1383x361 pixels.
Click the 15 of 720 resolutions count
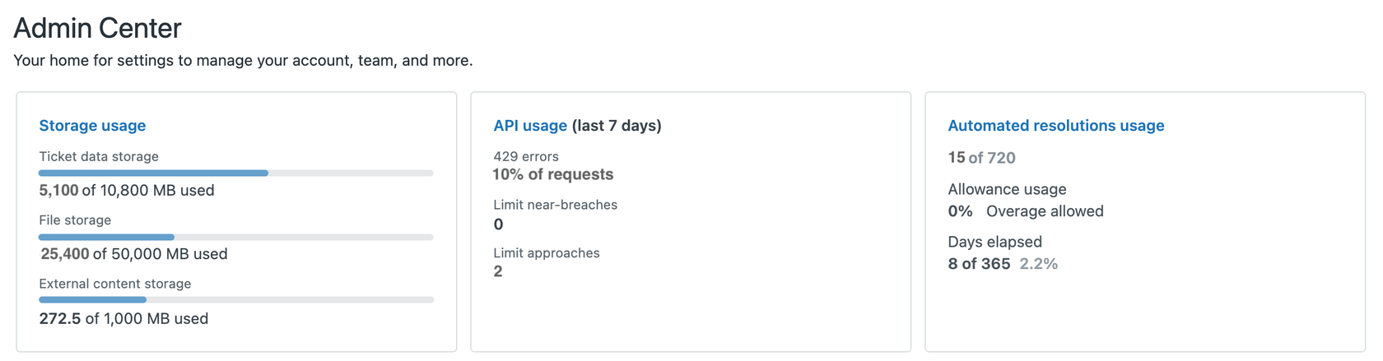pos(981,158)
